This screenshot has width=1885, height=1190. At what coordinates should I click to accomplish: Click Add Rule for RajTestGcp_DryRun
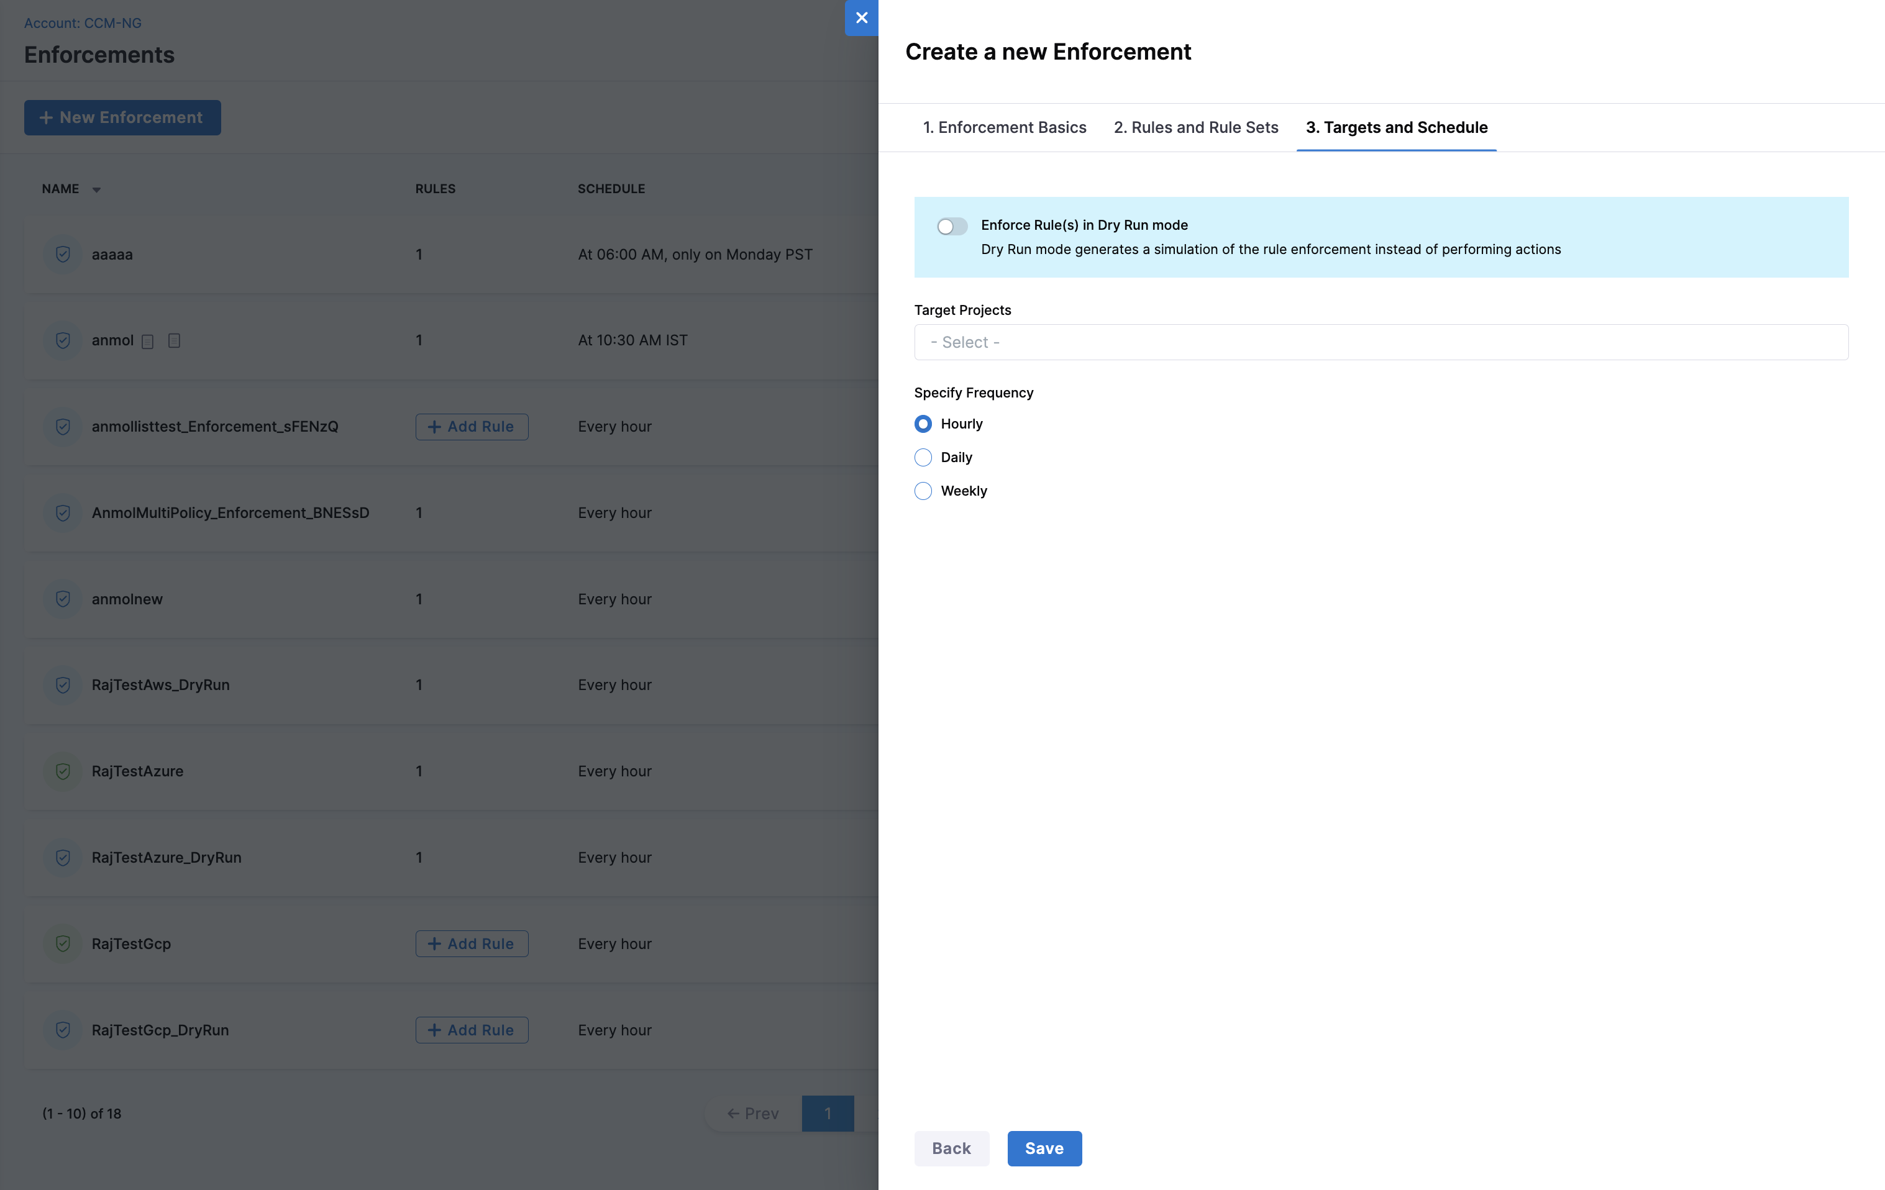coord(471,1030)
